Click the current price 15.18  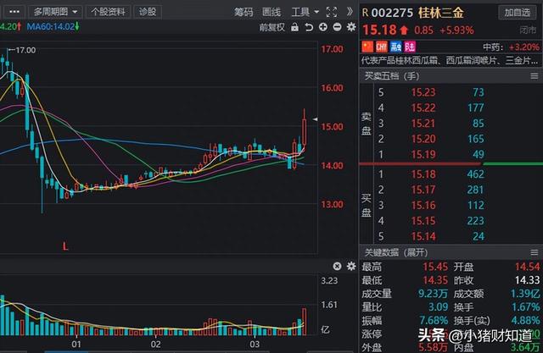click(379, 30)
